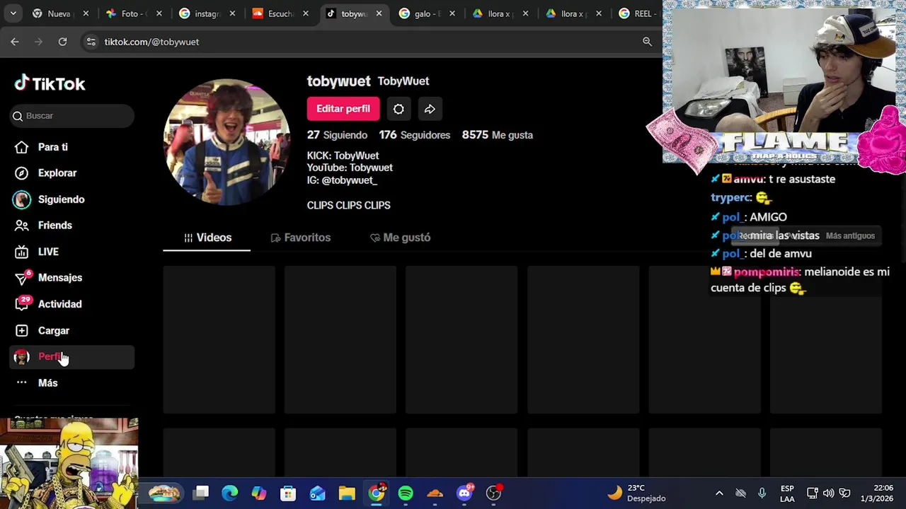The height and width of the screenshot is (509, 906).
Task: Open Task View on the taskbar
Action: pos(201,493)
